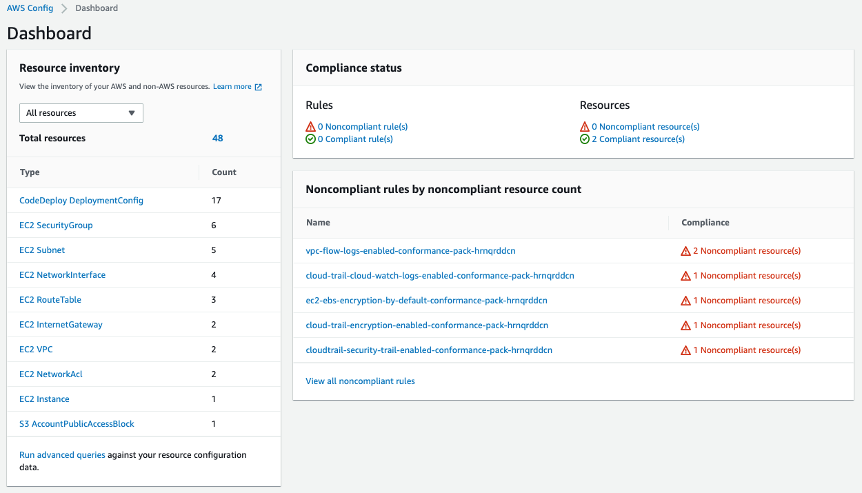
Task: Click the Count column header in inventory
Action: (224, 172)
